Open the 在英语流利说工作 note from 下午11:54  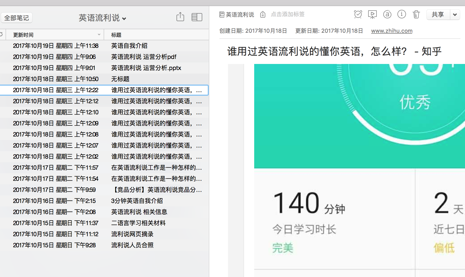[104, 179]
